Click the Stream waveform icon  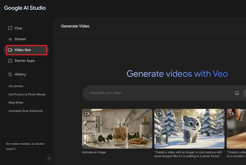coord(10,39)
